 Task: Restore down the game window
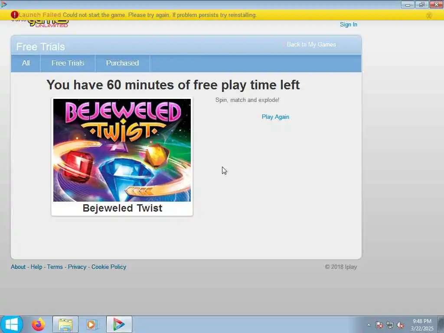[422, 4]
